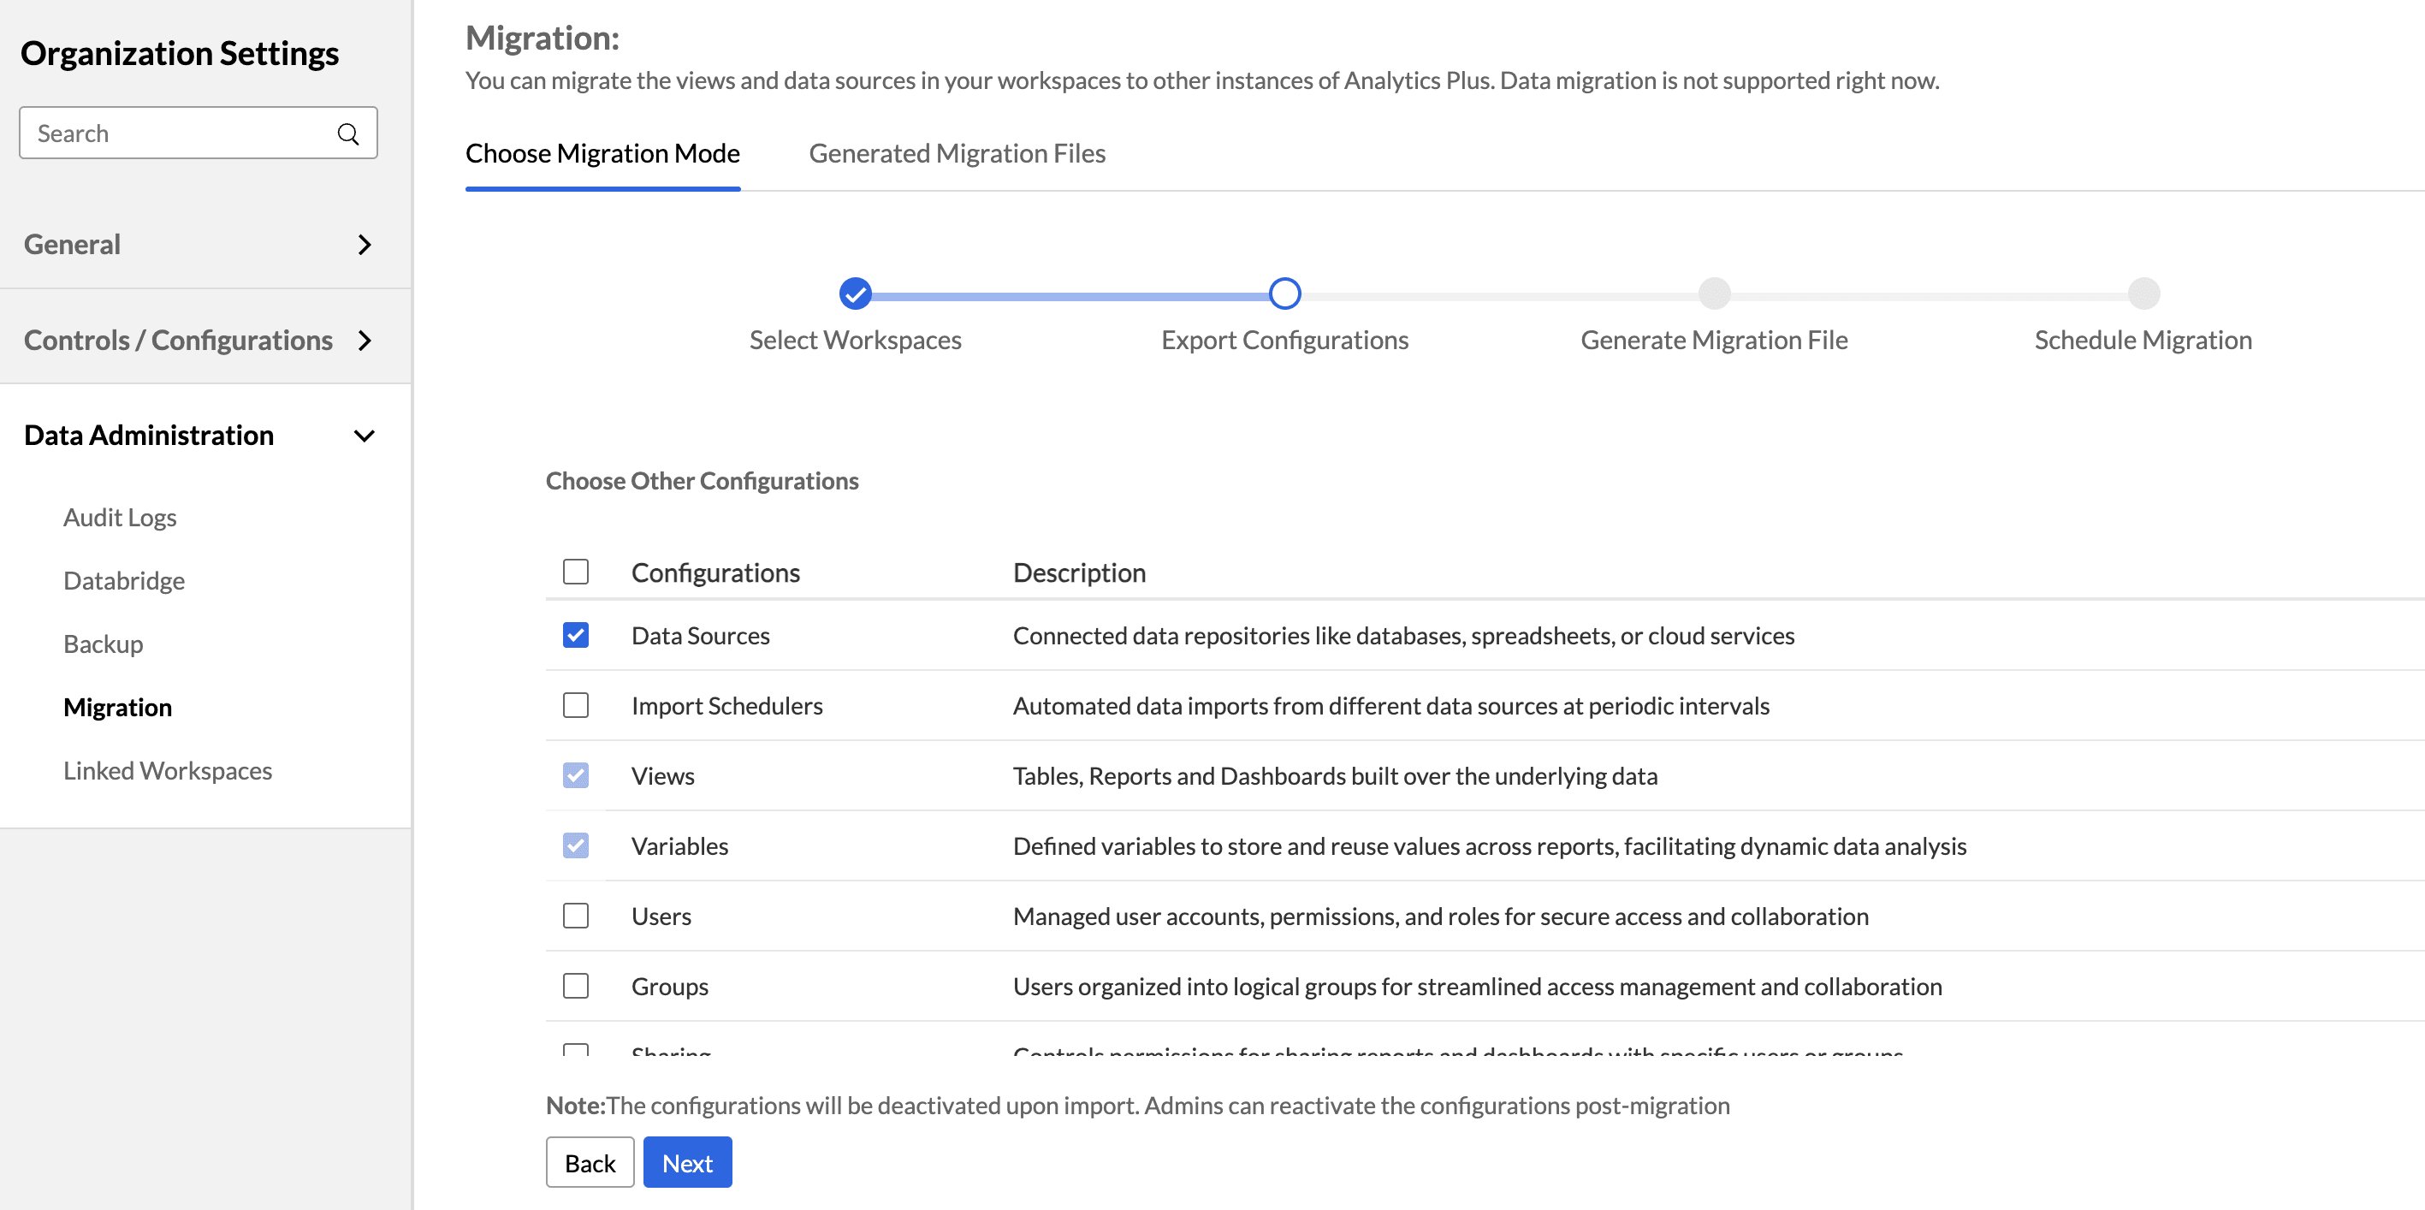The height and width of the screenshot is (1210, 2425).
Task: Open the Choose Migration Mode tab
Action: [602, 153]
